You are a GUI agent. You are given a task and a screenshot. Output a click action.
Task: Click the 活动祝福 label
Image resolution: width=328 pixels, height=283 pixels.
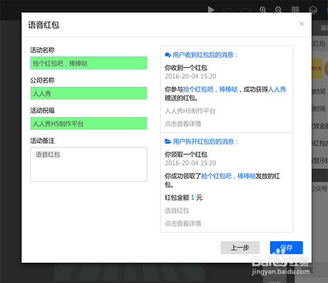tap(42, 110)
